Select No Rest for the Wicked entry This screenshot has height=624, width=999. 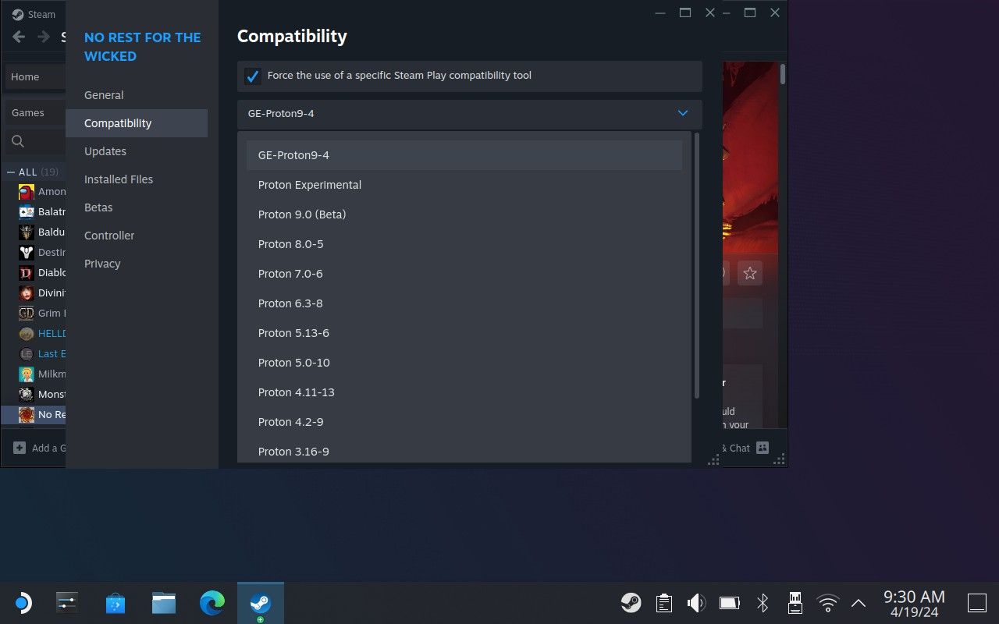pos(34,415)
